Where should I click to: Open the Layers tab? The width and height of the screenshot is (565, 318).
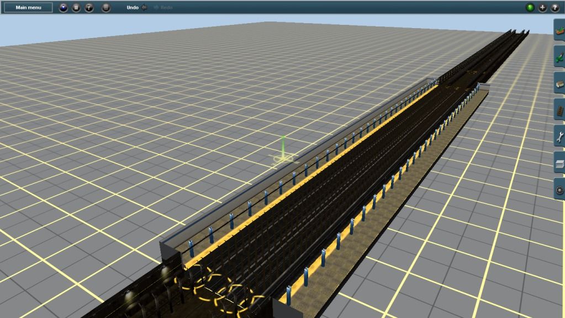559,163
